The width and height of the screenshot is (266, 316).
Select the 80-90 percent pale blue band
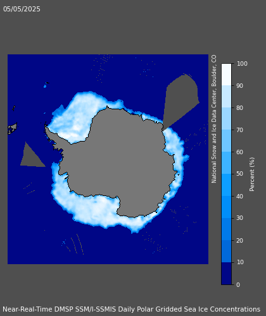(226, 97)
